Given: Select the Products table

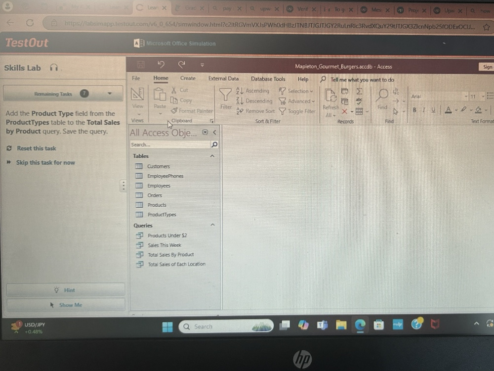Looking at the screenshot, I should (157, 205).
